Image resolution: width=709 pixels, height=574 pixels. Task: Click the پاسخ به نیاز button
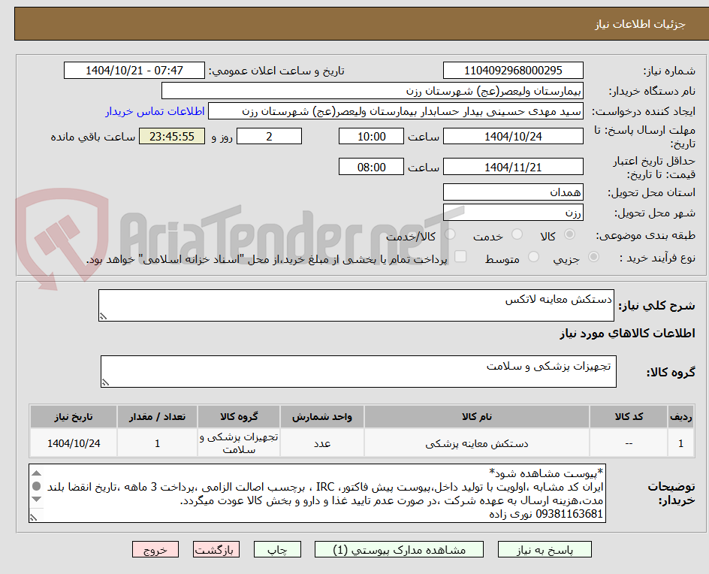click(545, 549)
